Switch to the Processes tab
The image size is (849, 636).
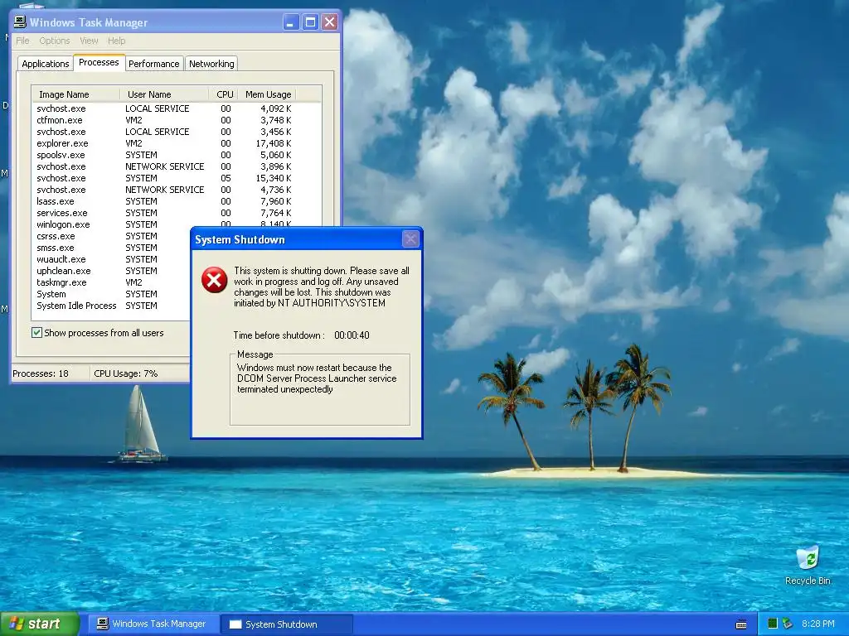click(x=99, y=62)
